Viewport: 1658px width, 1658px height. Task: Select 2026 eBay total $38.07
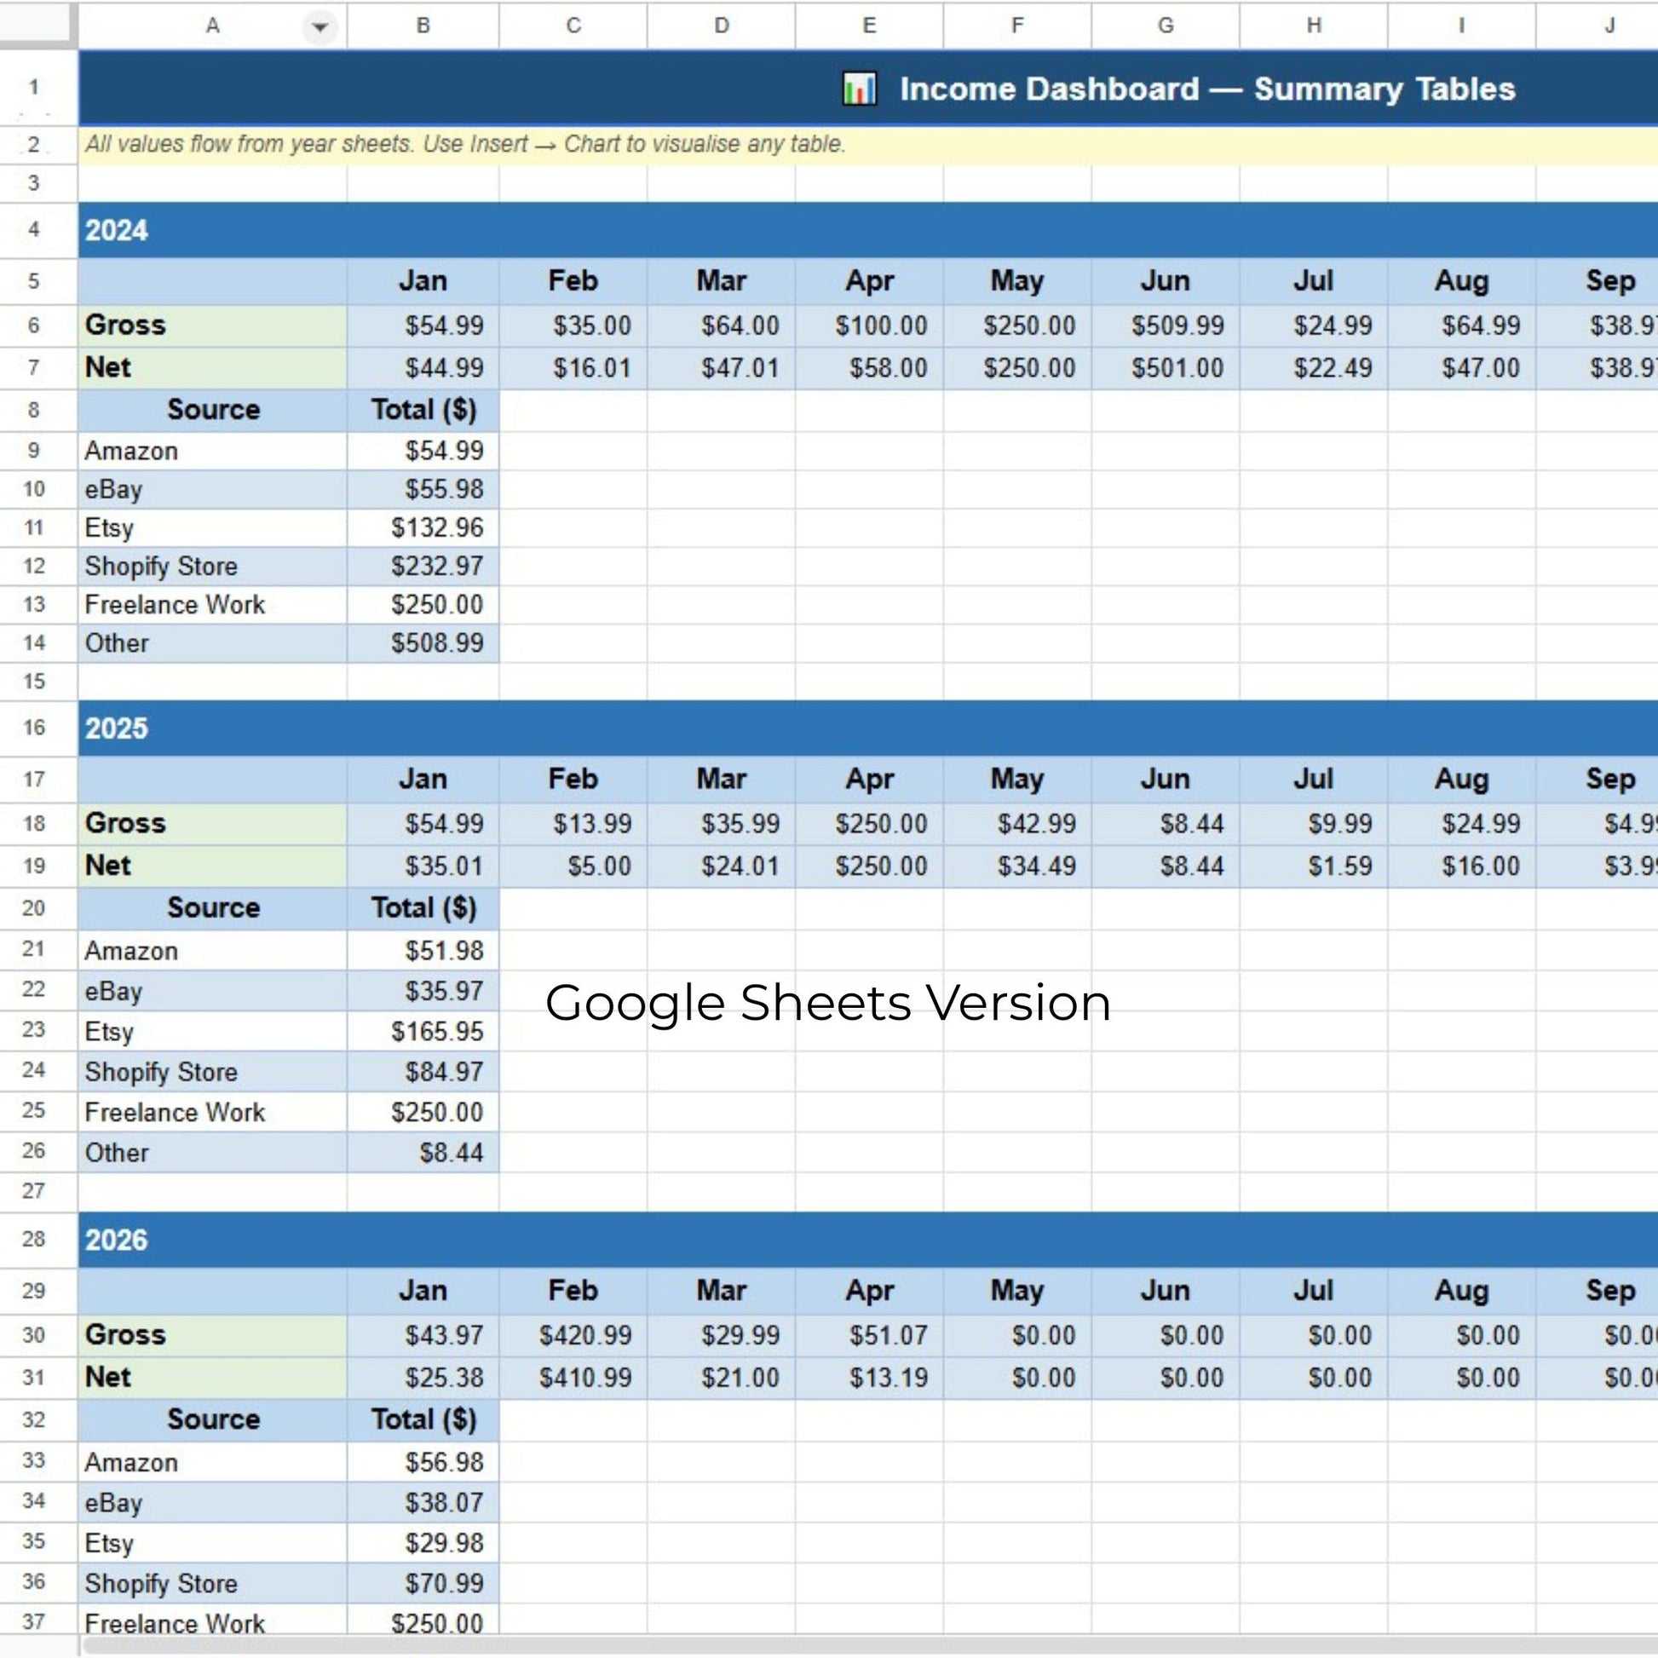[x=423, y=1503]
